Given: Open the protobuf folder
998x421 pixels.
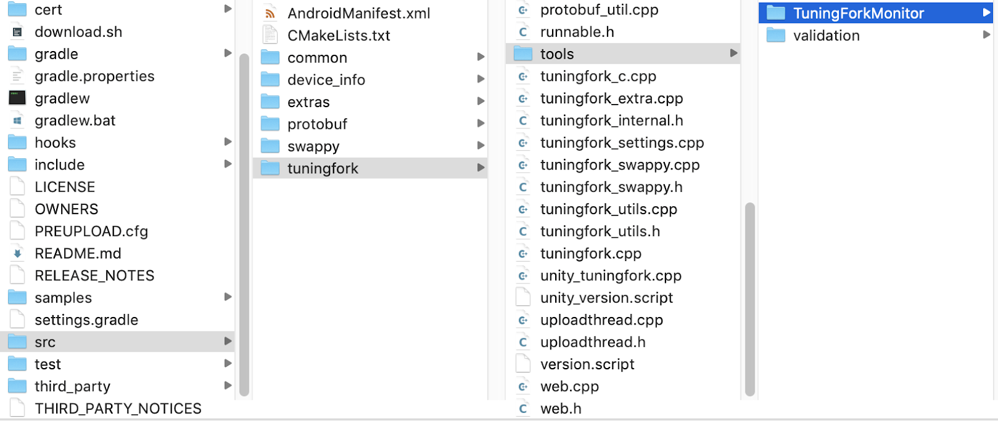Looking at the screenshot, I should point(317,125).
